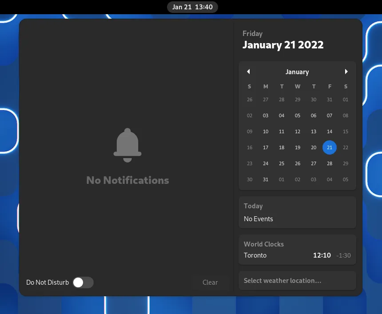
Task: Select Sunday January 09
Action: coord(250,131)
